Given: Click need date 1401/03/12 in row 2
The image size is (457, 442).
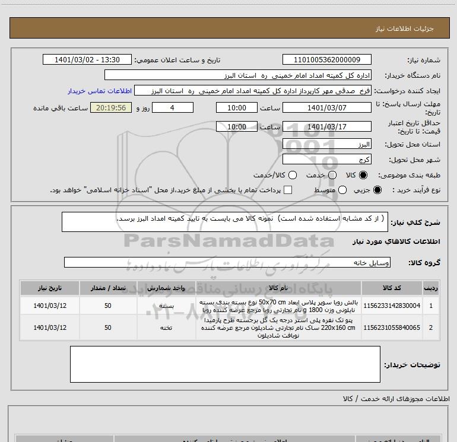Looking at the screenshot, I should (50, 327).
